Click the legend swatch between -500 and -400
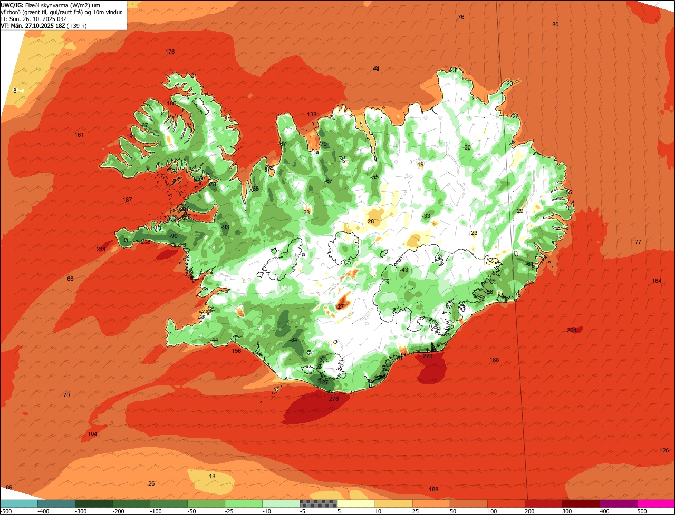The height and width of the screenshot is (515, 675). click(x=18, y=503)
